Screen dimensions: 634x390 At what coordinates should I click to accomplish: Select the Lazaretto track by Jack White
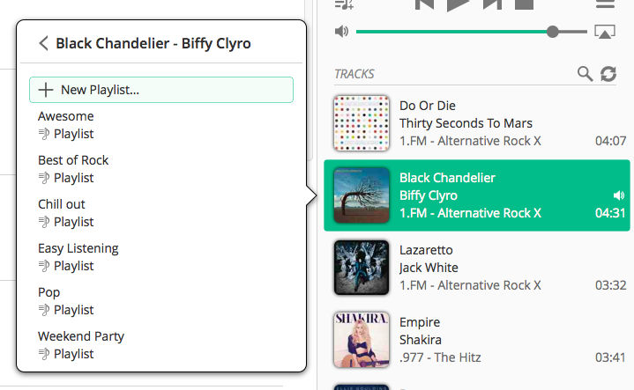(477, 268)
